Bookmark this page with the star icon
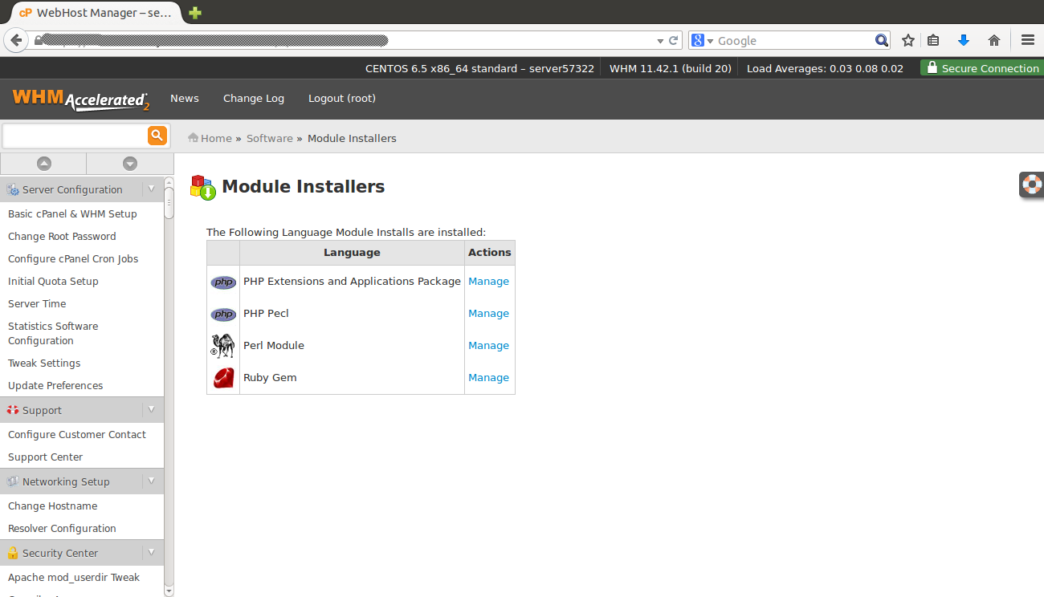This screenshot has height=597, width=1044. (x=908, y=40)
